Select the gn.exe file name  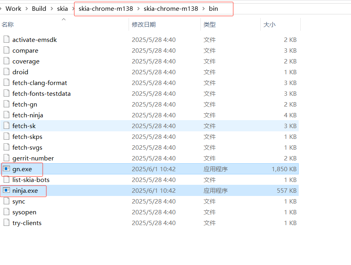click(x=22, y=169)
